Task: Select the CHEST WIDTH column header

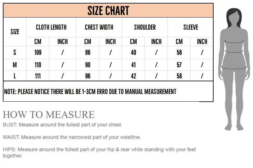Action: pos(99,27)
